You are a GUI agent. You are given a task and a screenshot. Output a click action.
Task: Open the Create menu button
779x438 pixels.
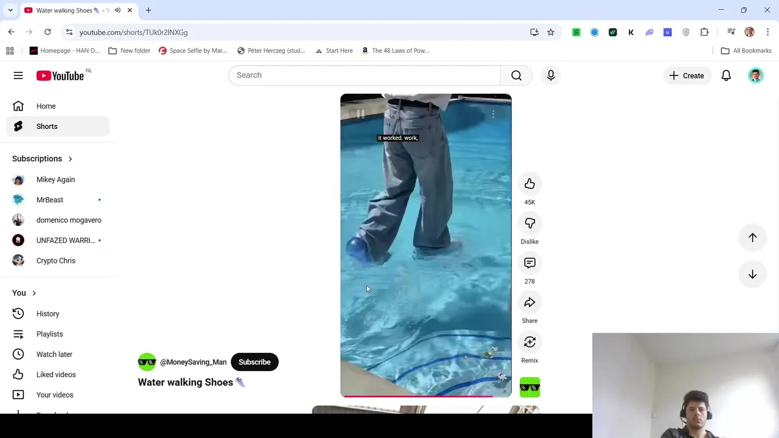point(686,75)
